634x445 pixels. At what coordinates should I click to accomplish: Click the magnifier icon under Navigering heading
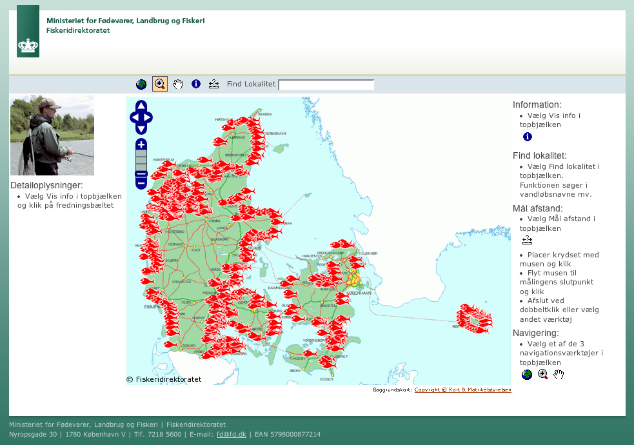click(542, 375)
